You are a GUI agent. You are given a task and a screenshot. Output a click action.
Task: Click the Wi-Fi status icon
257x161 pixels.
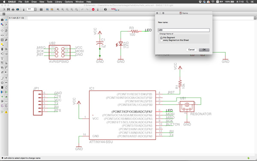(213, 2)
